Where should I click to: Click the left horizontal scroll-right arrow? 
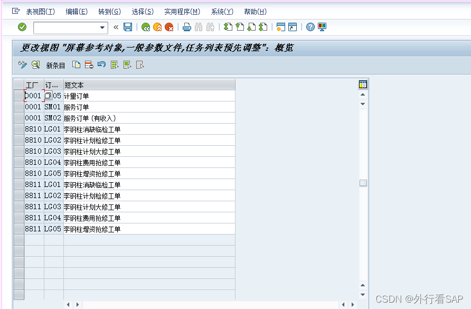[x=78, y=304]
